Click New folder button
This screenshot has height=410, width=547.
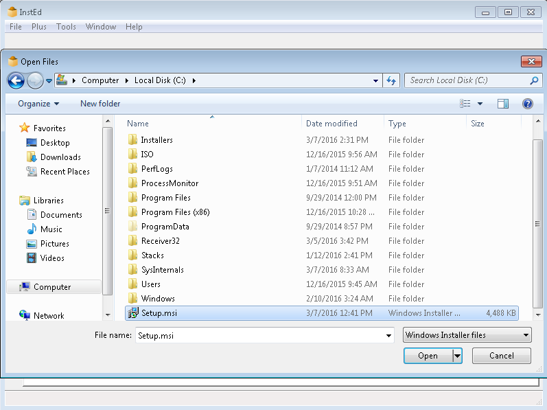[100, 104]
